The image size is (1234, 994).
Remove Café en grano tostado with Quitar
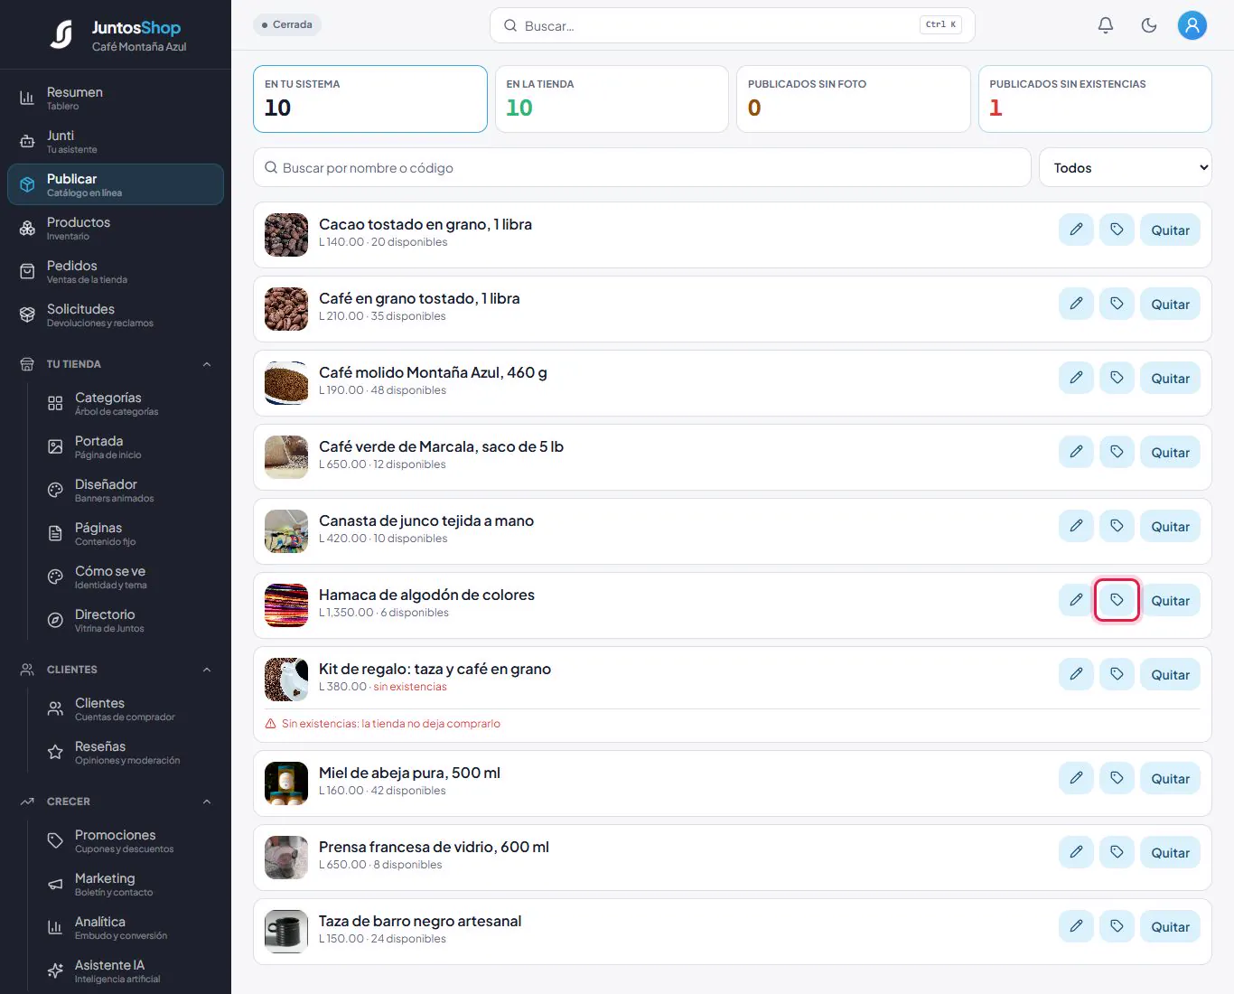[1170, 304]
